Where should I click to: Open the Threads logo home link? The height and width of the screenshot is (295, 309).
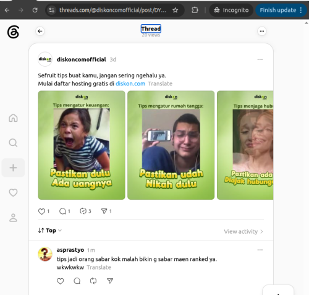pos(13,32)
